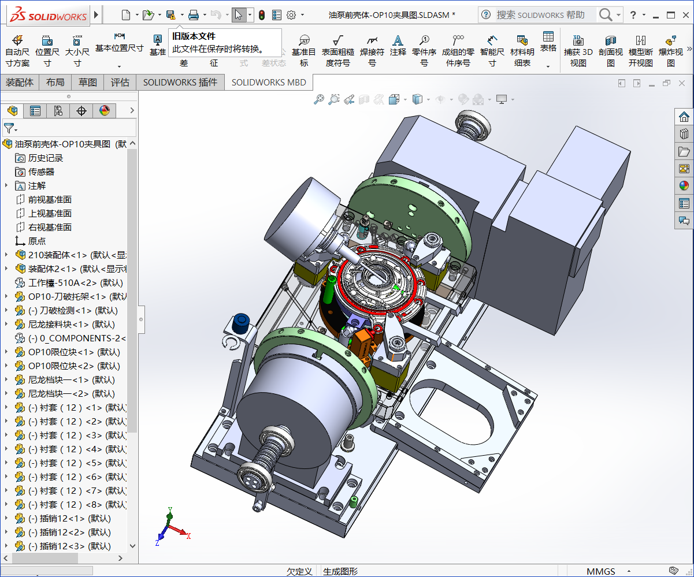The width and height of the screenshot is (694, 577).
Task: Click the New document icon
Action: (125, 15)
